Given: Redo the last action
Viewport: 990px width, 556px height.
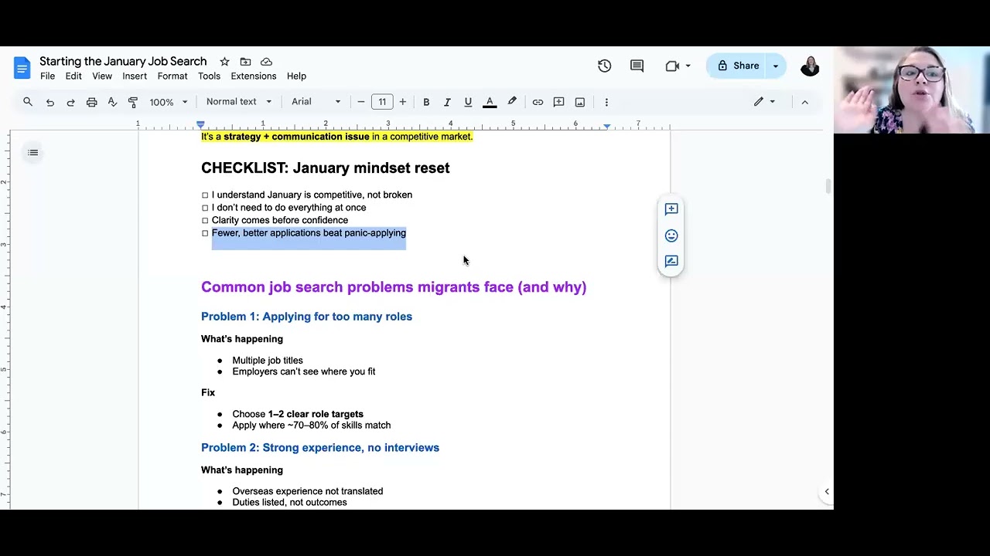Looking at the screenshot, I should pos(70,102).
